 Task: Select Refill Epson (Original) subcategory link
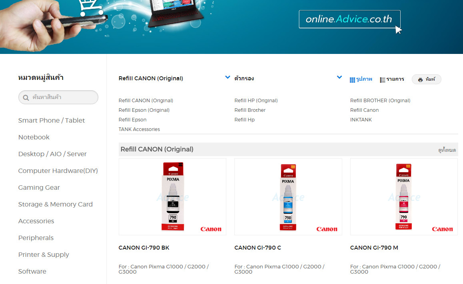point(144,110)
